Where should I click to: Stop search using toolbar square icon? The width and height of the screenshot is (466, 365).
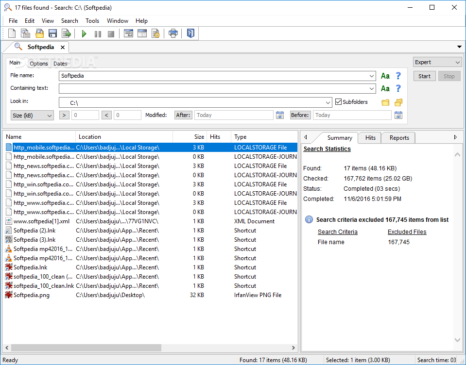(x=111, y=34)
